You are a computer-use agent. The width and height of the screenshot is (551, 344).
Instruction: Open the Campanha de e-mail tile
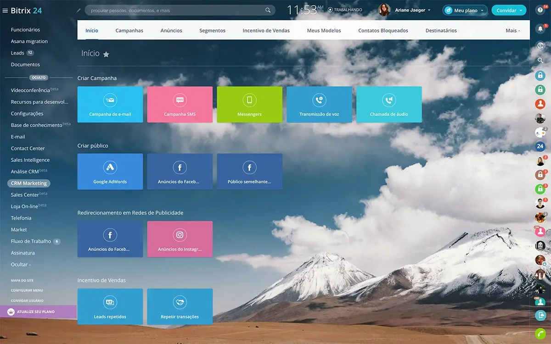110,105
